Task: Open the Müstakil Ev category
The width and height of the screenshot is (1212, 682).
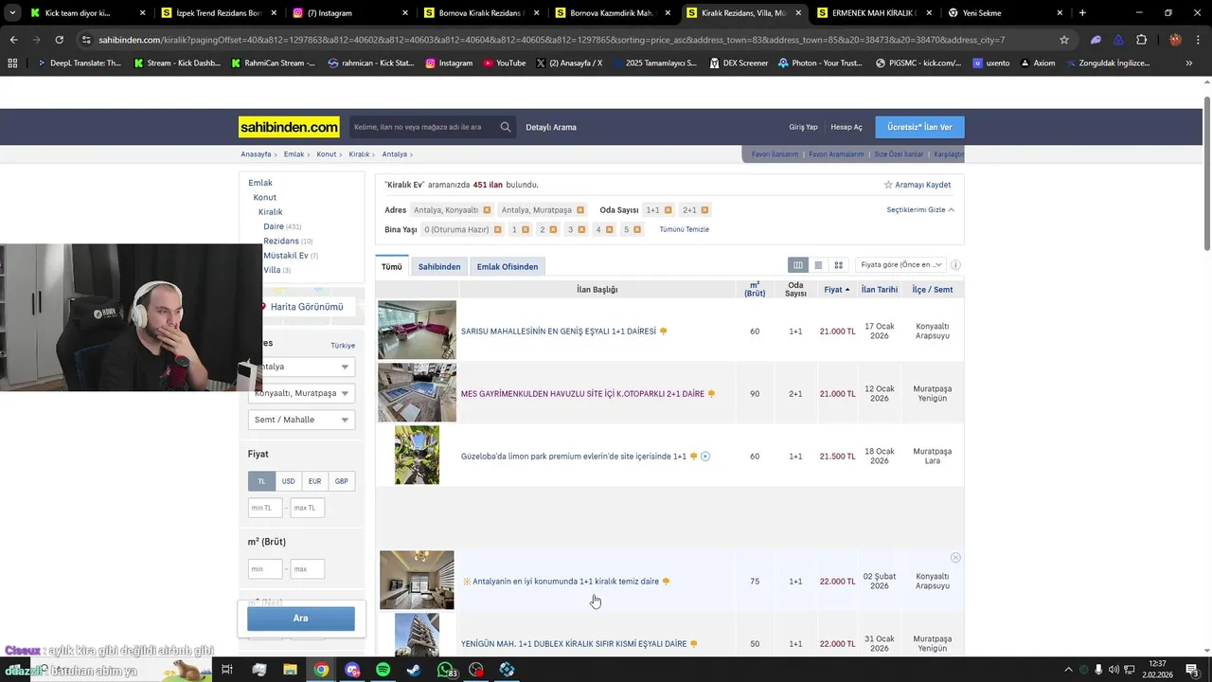Action: pyautogui.click(x=286, y=256)
